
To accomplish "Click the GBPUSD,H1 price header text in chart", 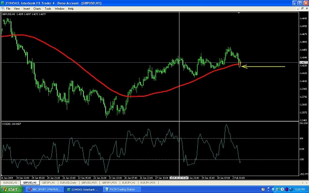I will 24,14.
